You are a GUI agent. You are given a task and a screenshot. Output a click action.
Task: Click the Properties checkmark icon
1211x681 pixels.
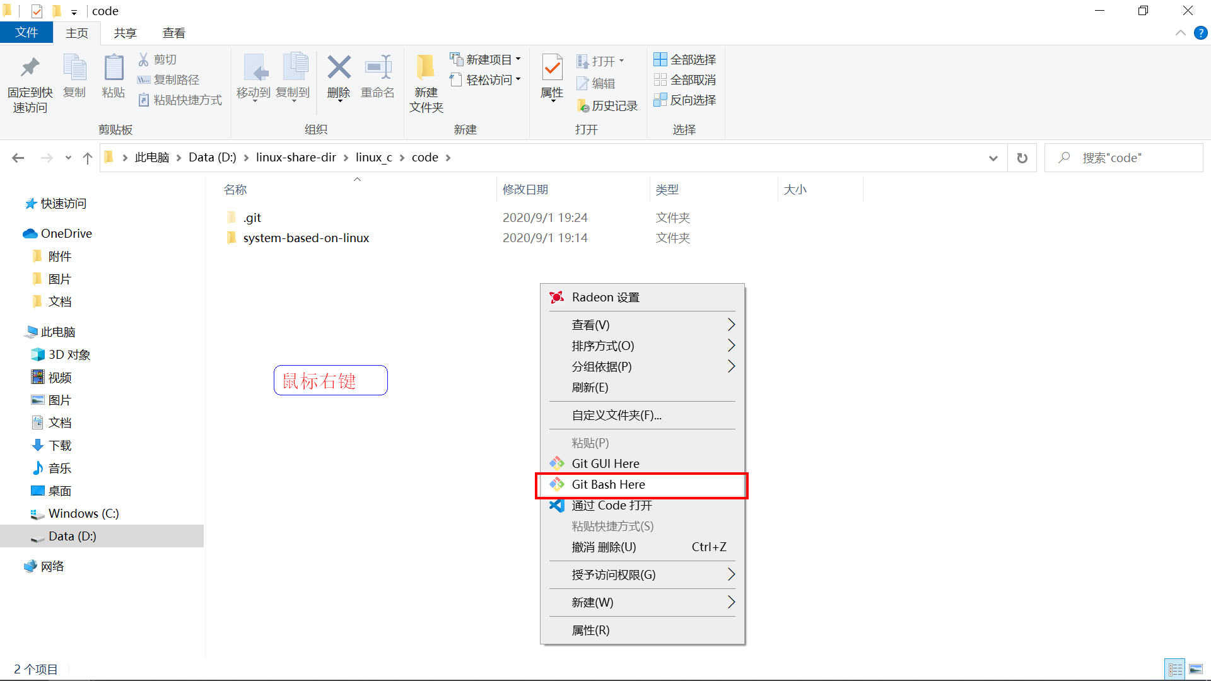point(552,68)
